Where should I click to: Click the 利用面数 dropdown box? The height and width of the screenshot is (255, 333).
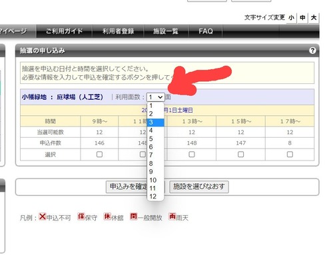[156, 97]
